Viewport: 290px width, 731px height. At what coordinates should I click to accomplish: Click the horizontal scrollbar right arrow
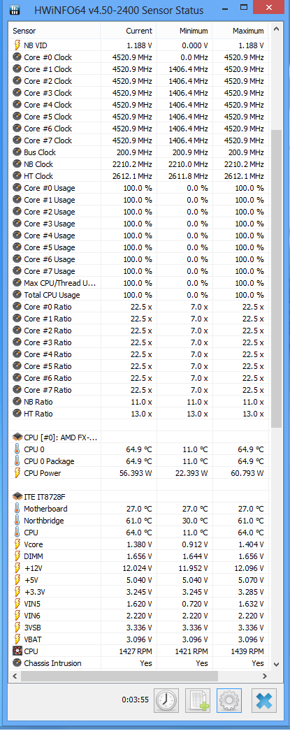click(265, 676)
